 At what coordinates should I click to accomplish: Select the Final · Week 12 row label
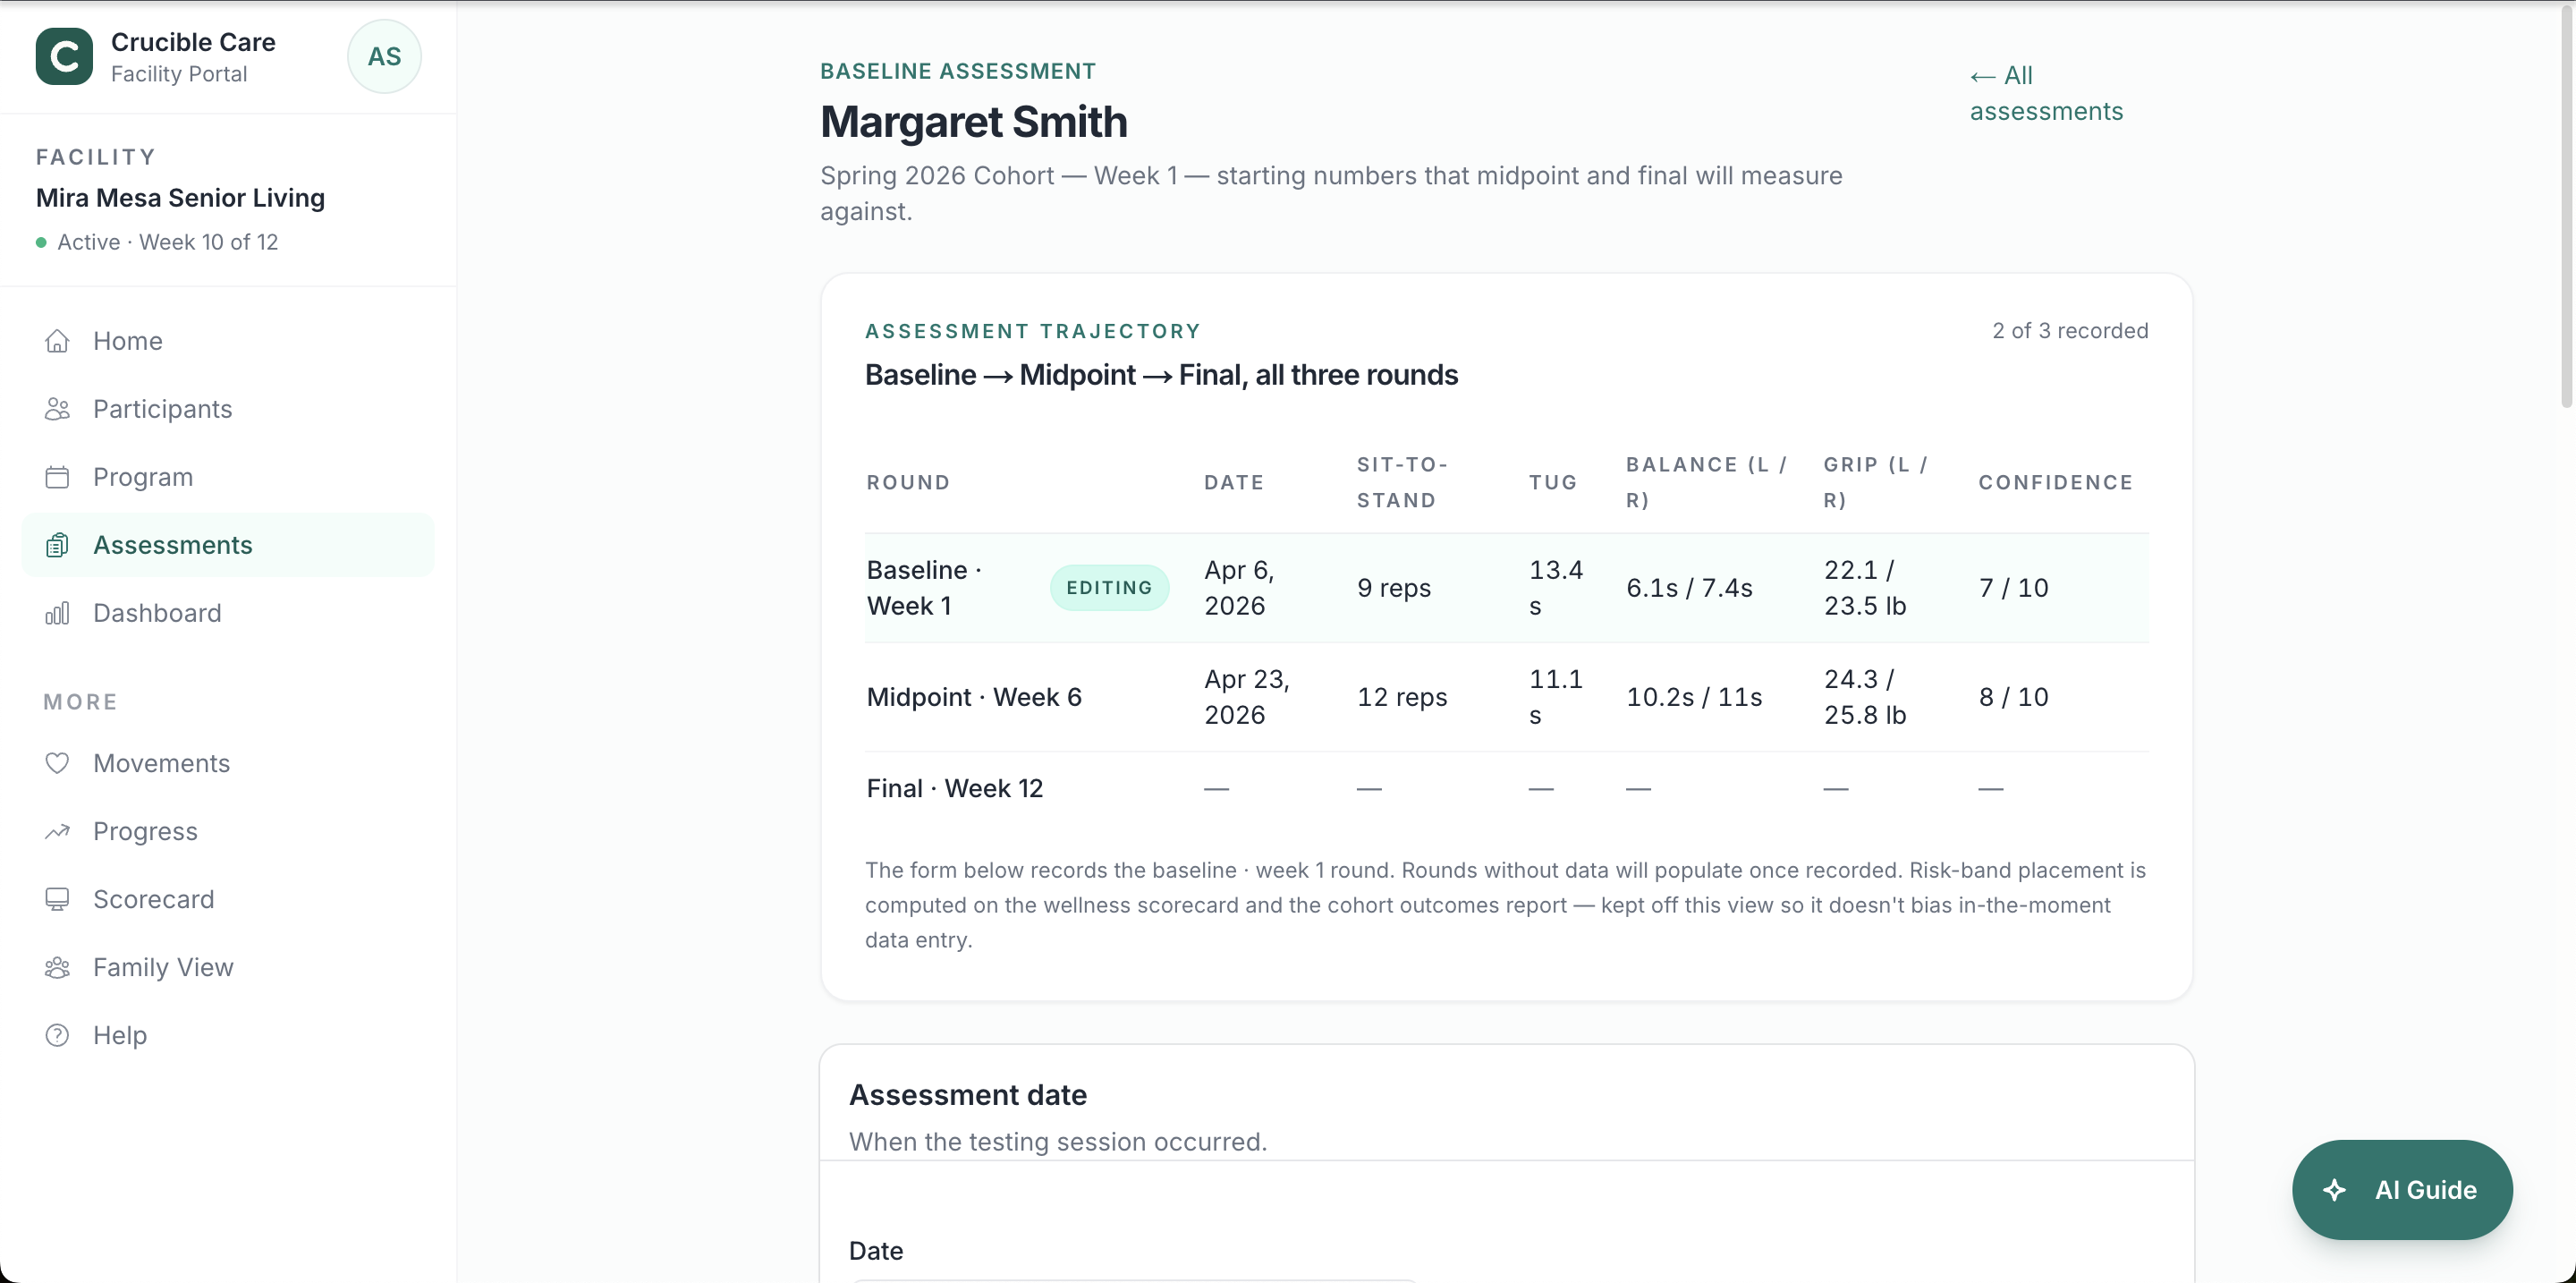(x=954, y=789)
